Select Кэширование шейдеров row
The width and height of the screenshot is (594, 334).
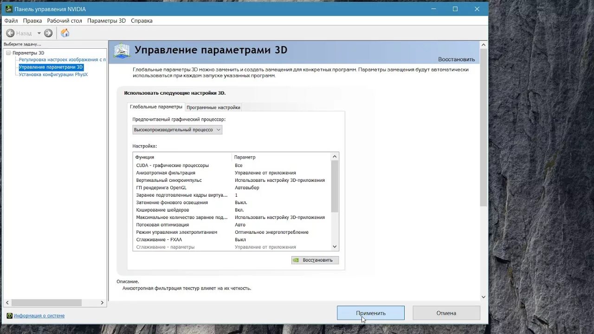pos(232,210)
